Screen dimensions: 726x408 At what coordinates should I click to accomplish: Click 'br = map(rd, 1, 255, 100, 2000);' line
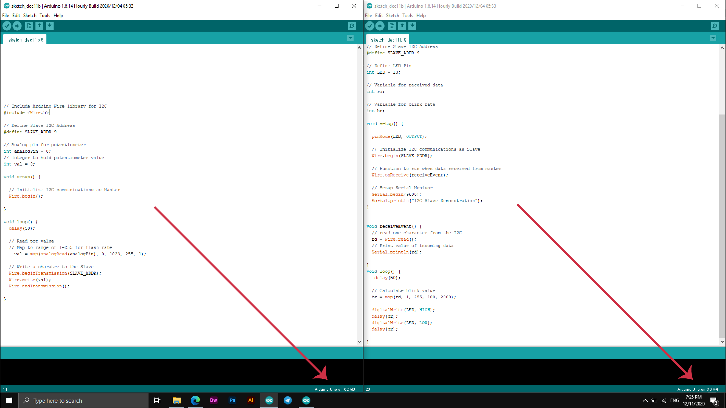click(x=414, y=297)
